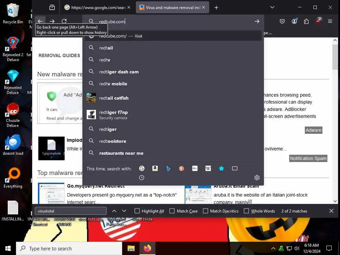Screen dimensions: 340x255
Task: Click the Notification Spam tag
Action: coord(308,158)
